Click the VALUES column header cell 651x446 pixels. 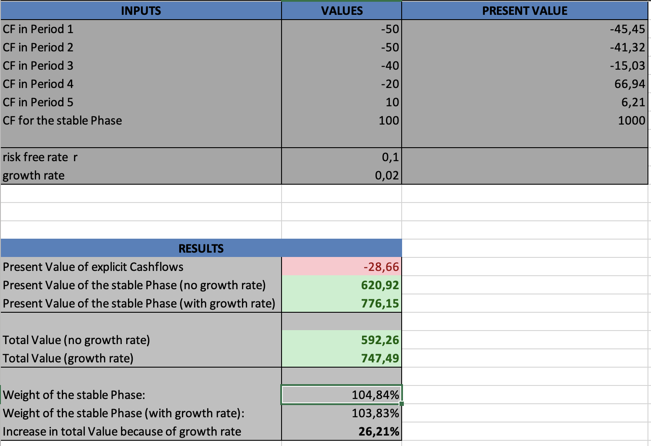tap(342, 11)
